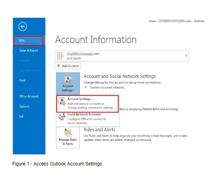Select Account Settings... entry in the dropdown menu
Screen dimensions: 207x171
pos(88,104)
